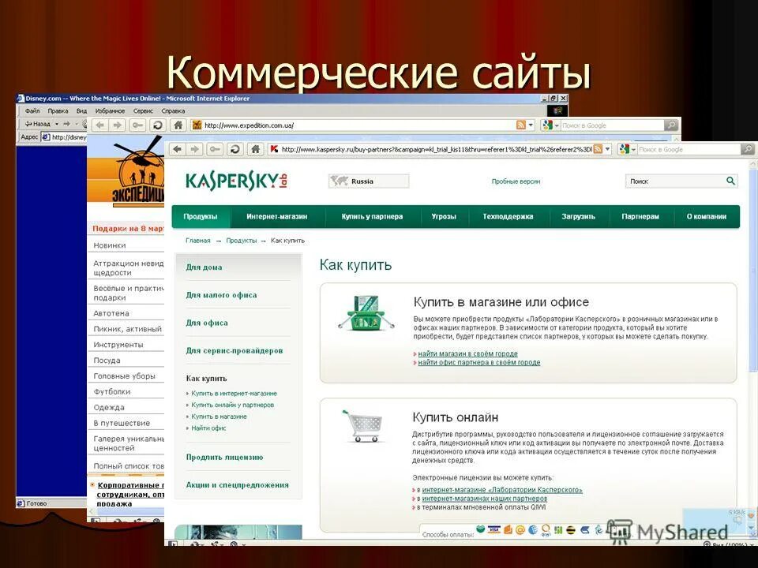Image resolution: width=758 pixels, height=568 pixels.
Task: Open Для сервис-провайдеров sidebar section
Action: coord(235,350)
